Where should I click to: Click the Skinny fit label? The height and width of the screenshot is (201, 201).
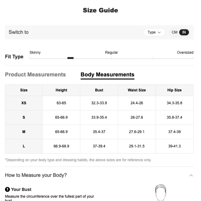(x=35, y=52)
